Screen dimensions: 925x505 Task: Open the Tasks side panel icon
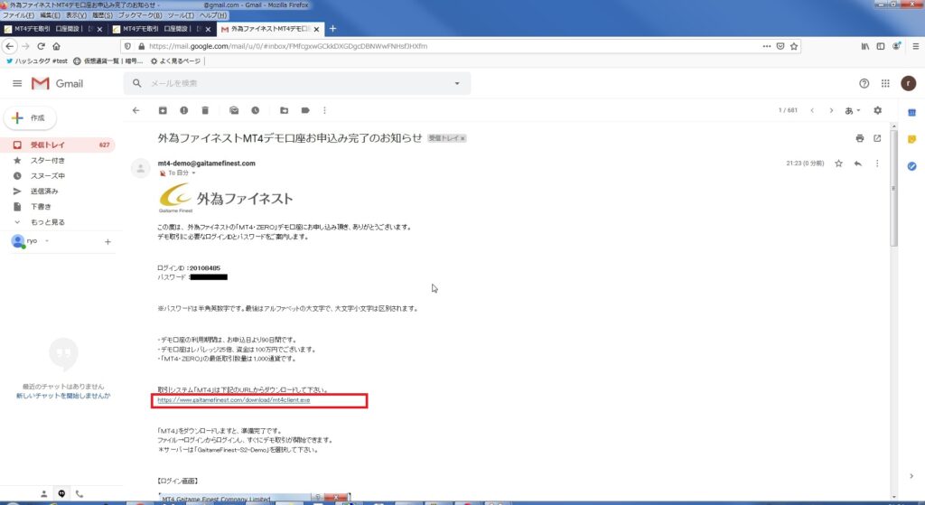912,166
